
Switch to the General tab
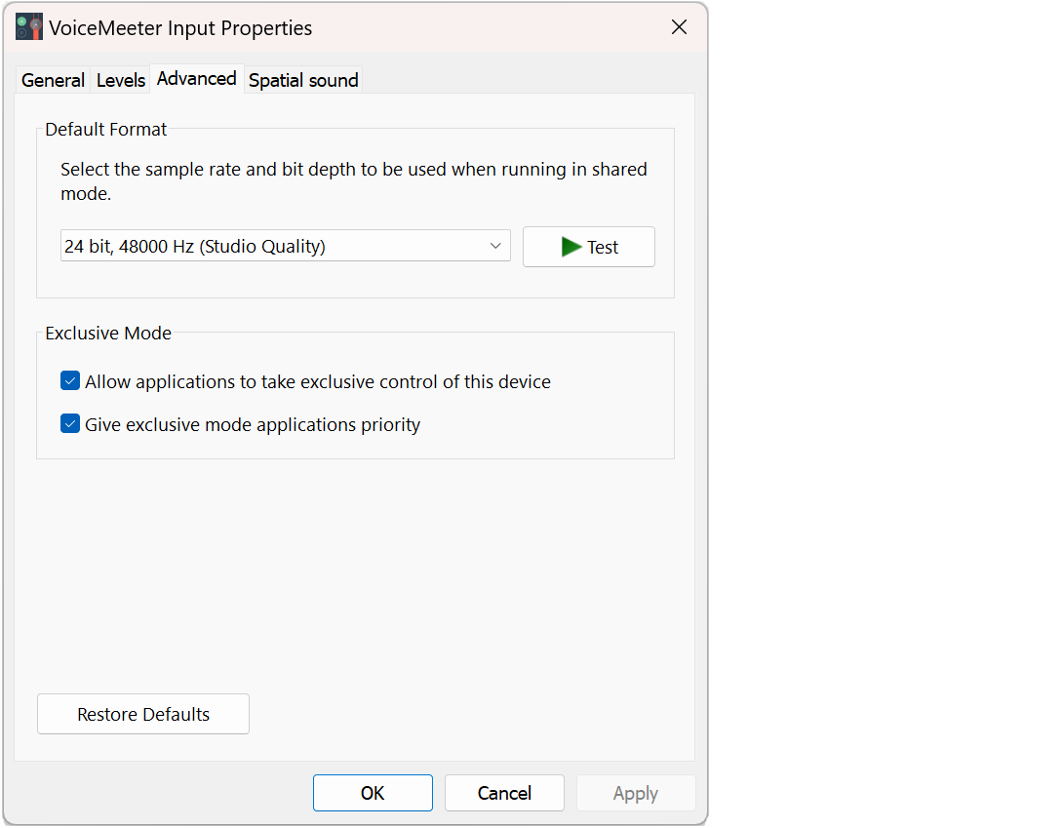point(53,80)
